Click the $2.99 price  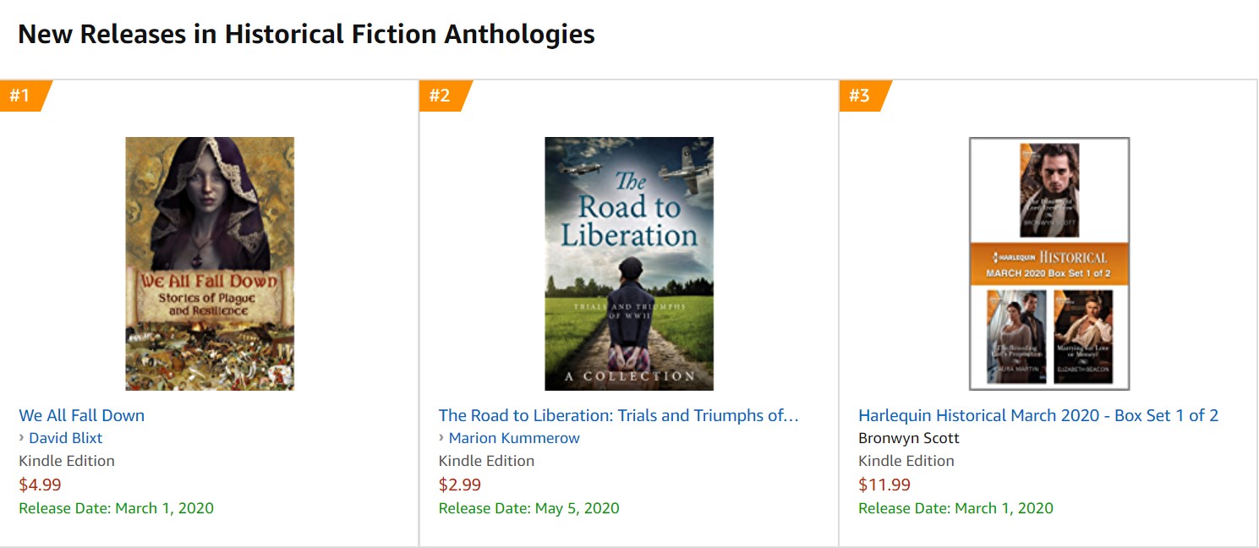460,485
